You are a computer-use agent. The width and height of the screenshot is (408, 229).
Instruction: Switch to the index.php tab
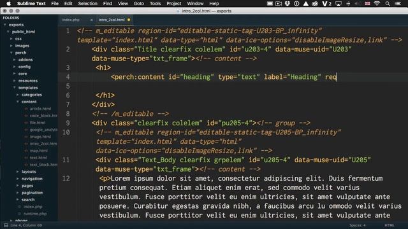pyautogui.click(x=71, y=20)
